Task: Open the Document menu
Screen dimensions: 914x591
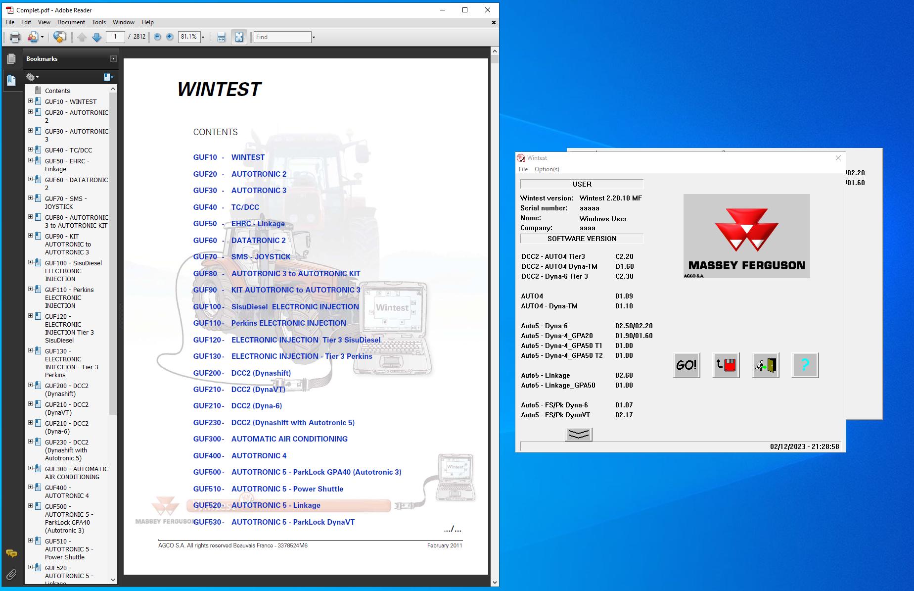Action: 71,22
